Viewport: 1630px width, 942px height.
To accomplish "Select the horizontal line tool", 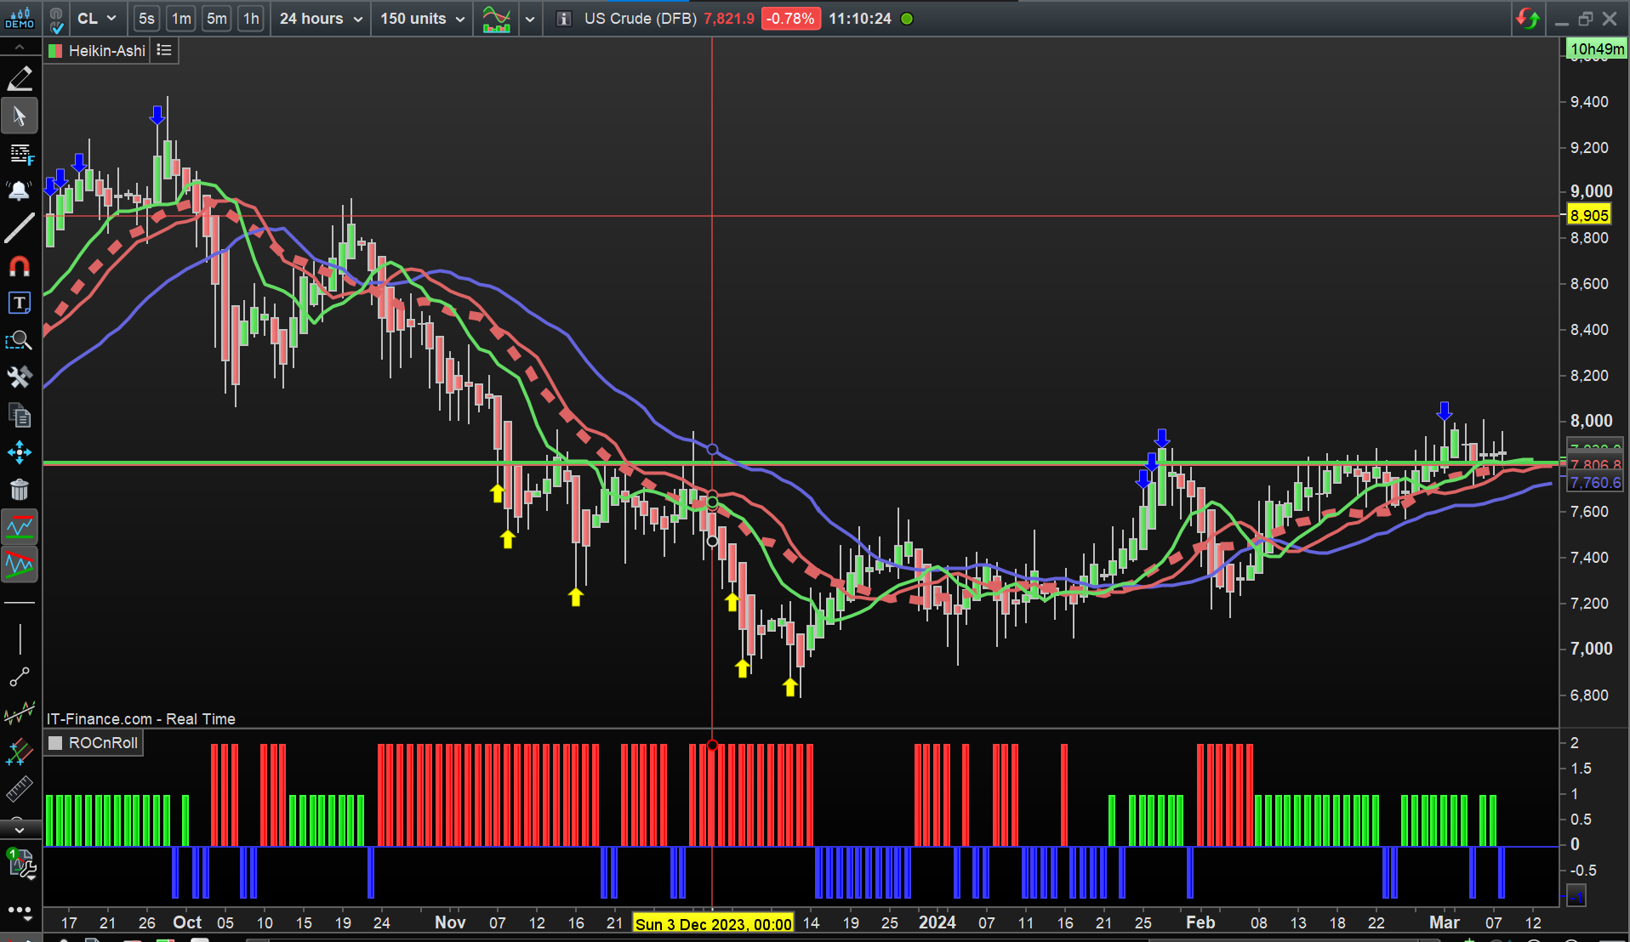I will pos(20,603).
